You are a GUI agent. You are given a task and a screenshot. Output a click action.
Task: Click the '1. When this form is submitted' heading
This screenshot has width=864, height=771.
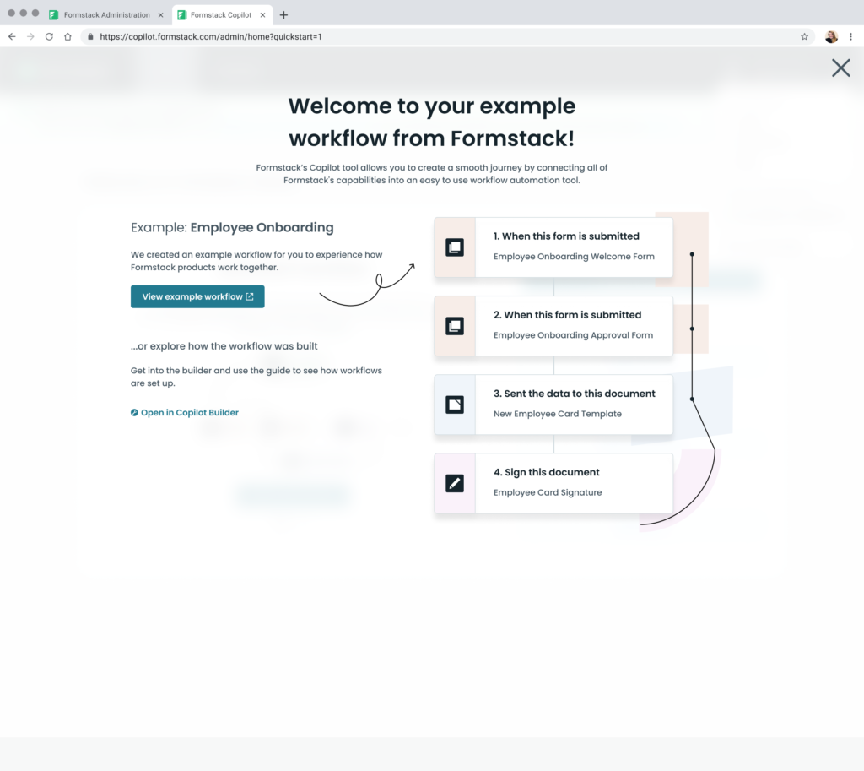(x=566, y=236)
